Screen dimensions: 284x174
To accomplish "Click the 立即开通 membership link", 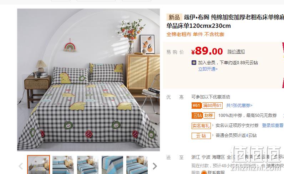I will click(208, 69).
